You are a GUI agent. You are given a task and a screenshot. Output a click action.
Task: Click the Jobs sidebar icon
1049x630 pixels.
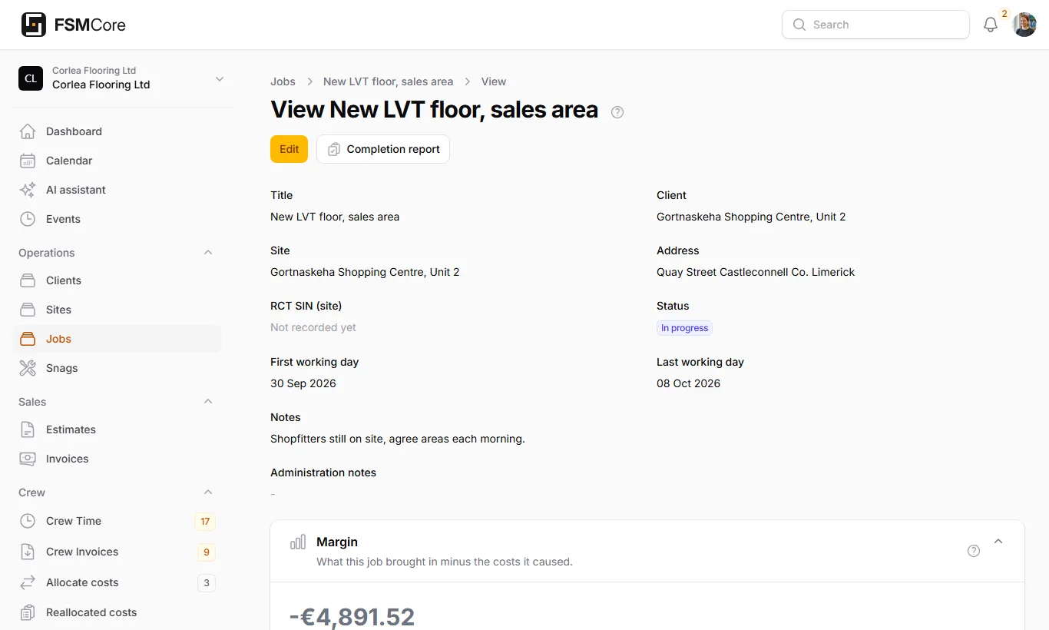tap(28, 339)
